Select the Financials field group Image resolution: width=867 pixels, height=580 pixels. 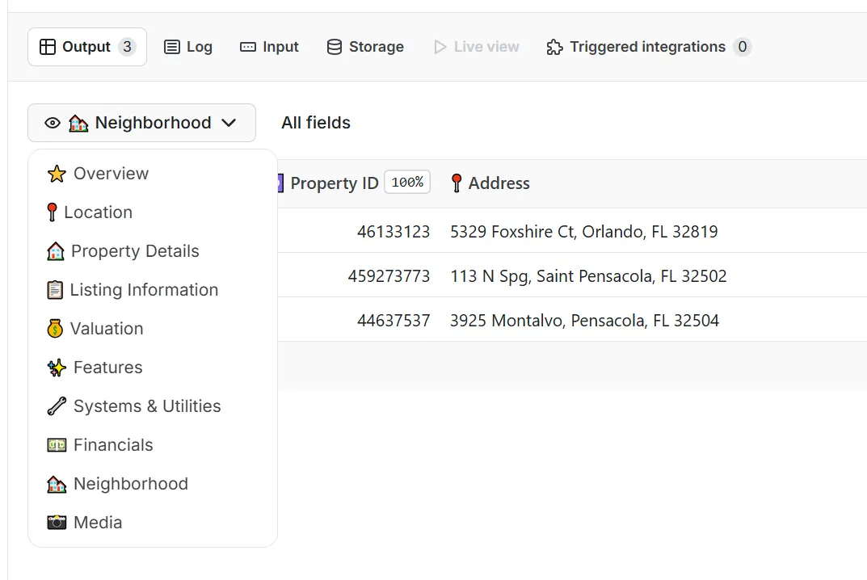(x=112, y=444)
